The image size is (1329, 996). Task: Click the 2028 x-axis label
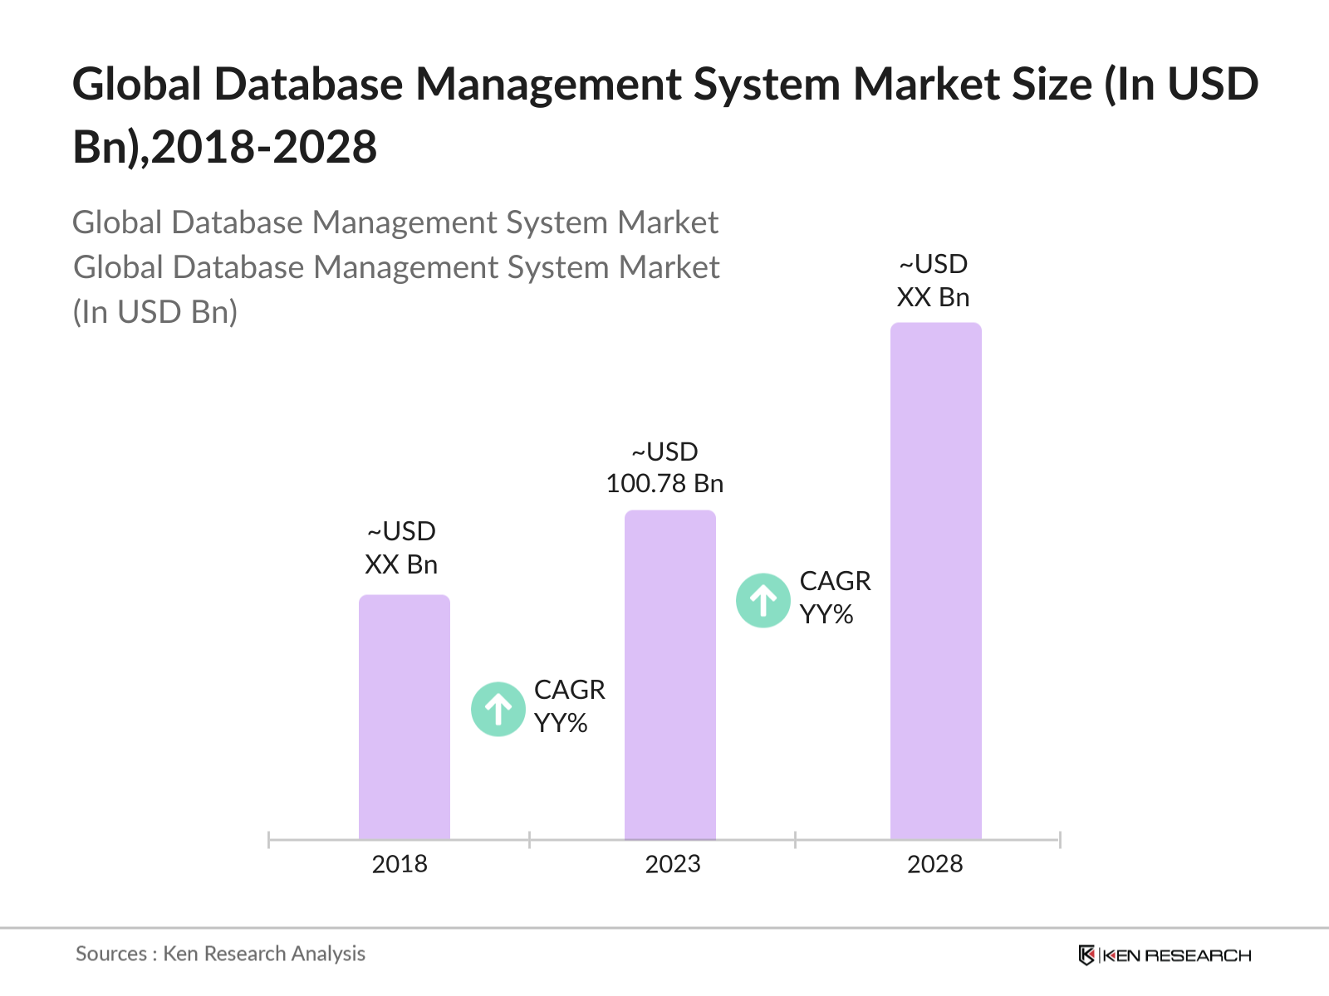934,864
